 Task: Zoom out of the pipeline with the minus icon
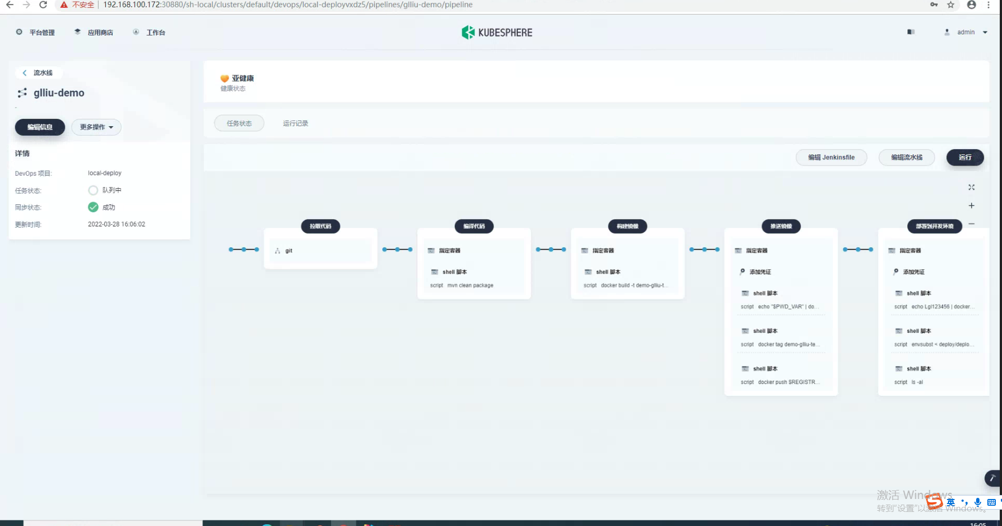[x=971, y=224]
